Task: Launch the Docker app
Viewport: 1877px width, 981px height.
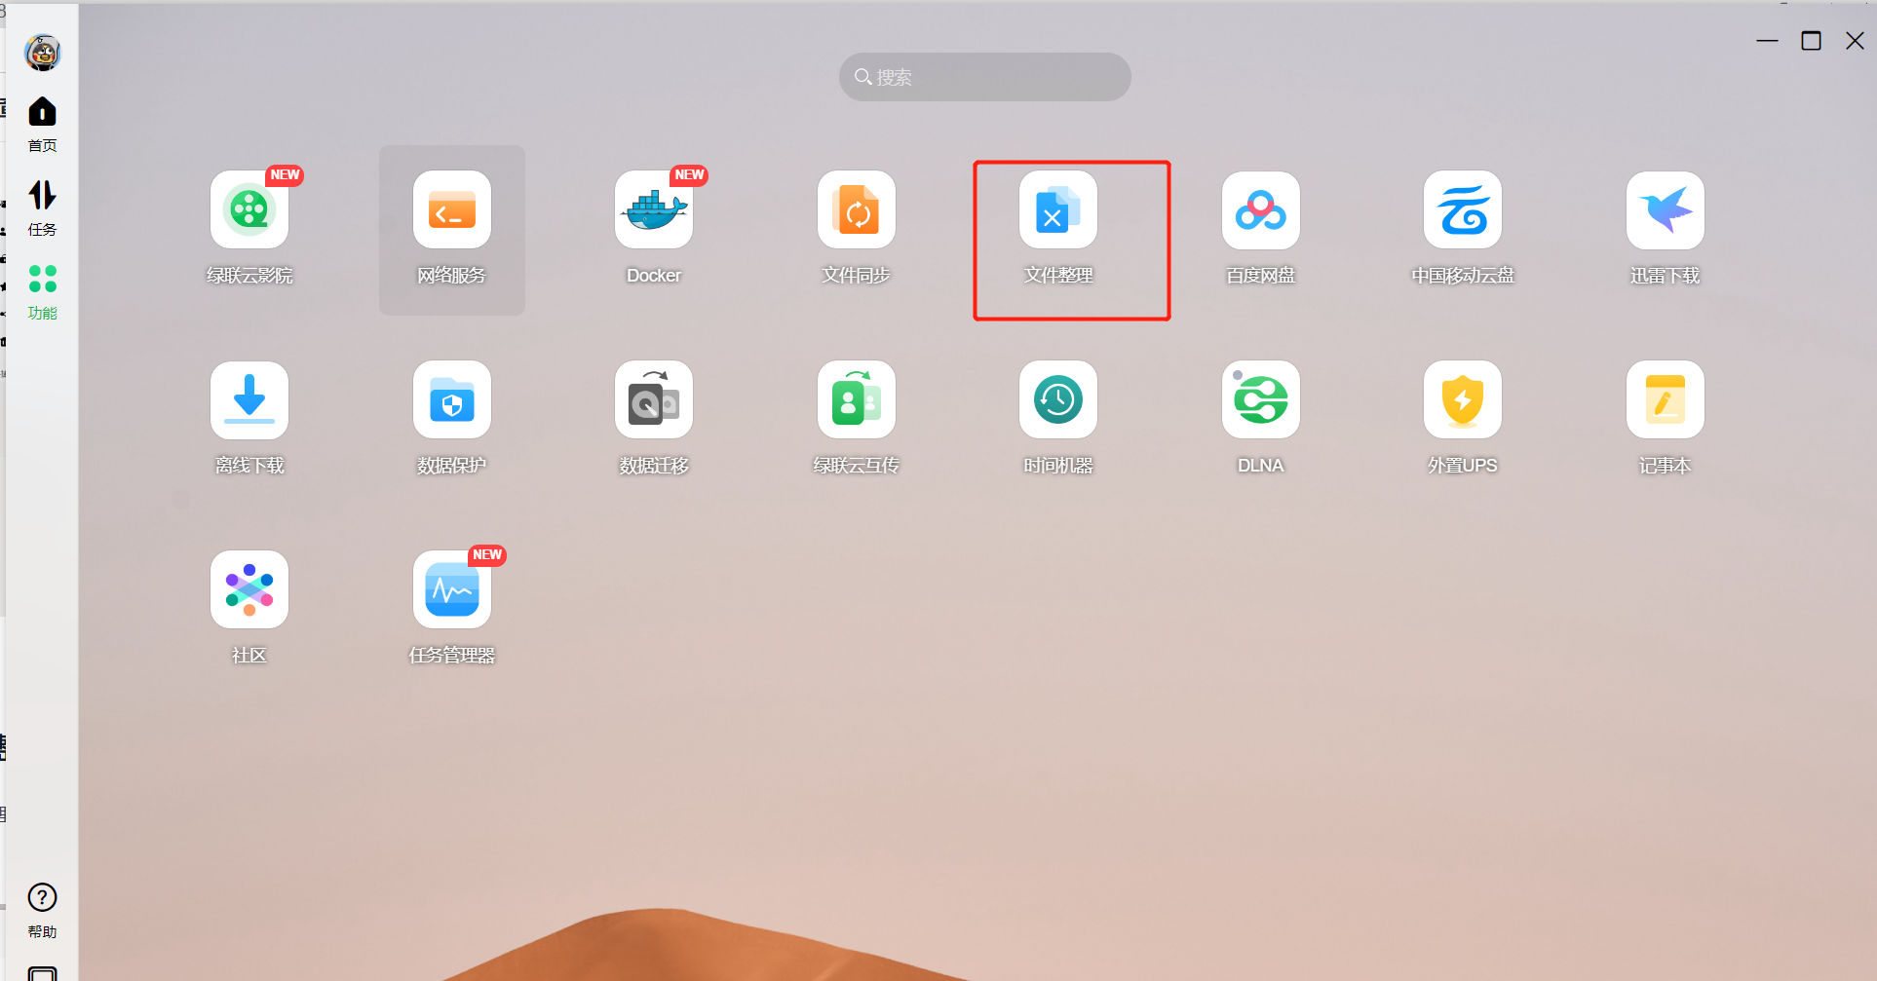Action: click(x=654, y=209)
